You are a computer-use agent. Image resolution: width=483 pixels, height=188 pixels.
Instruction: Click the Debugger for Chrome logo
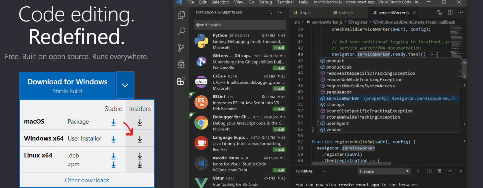coord(201,123)
